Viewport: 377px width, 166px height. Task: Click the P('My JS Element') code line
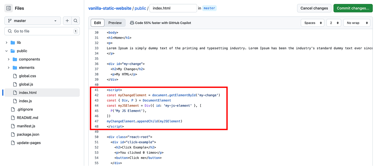(x=128, y=111)
